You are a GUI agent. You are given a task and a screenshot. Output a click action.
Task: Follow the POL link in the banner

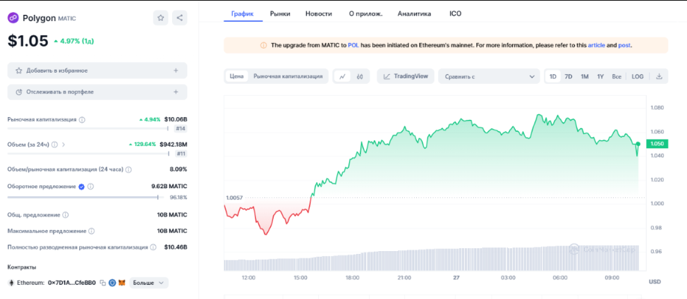[x=353, y=45]
